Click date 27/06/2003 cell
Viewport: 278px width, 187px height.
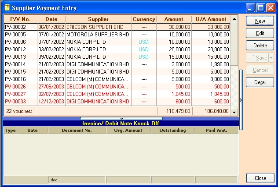51,87
